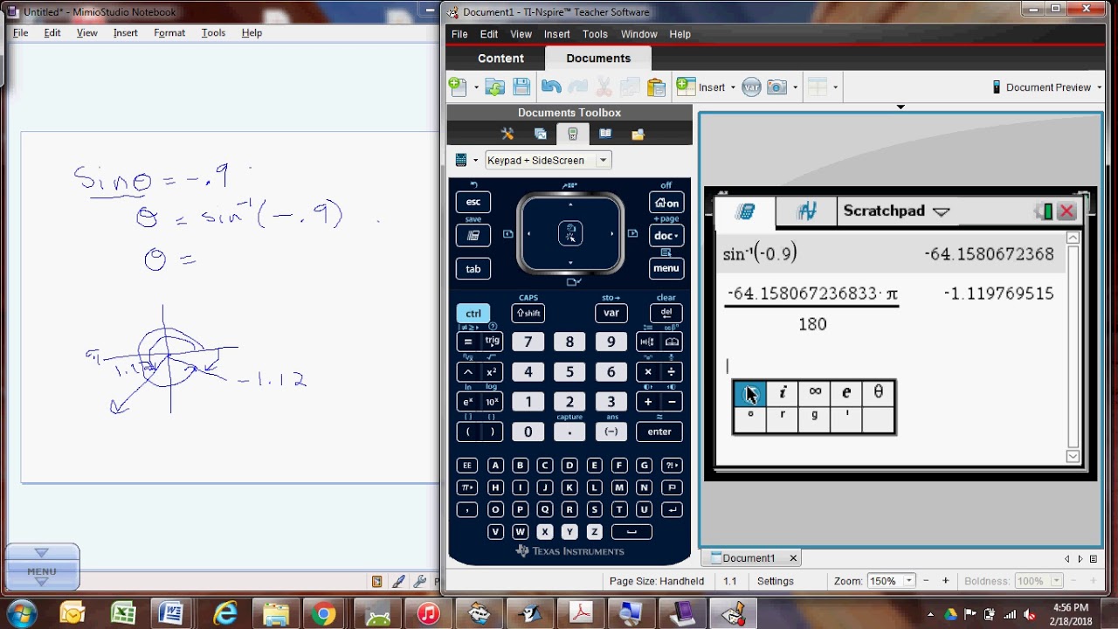Click the Windows Start button

(x=21, y=613)
